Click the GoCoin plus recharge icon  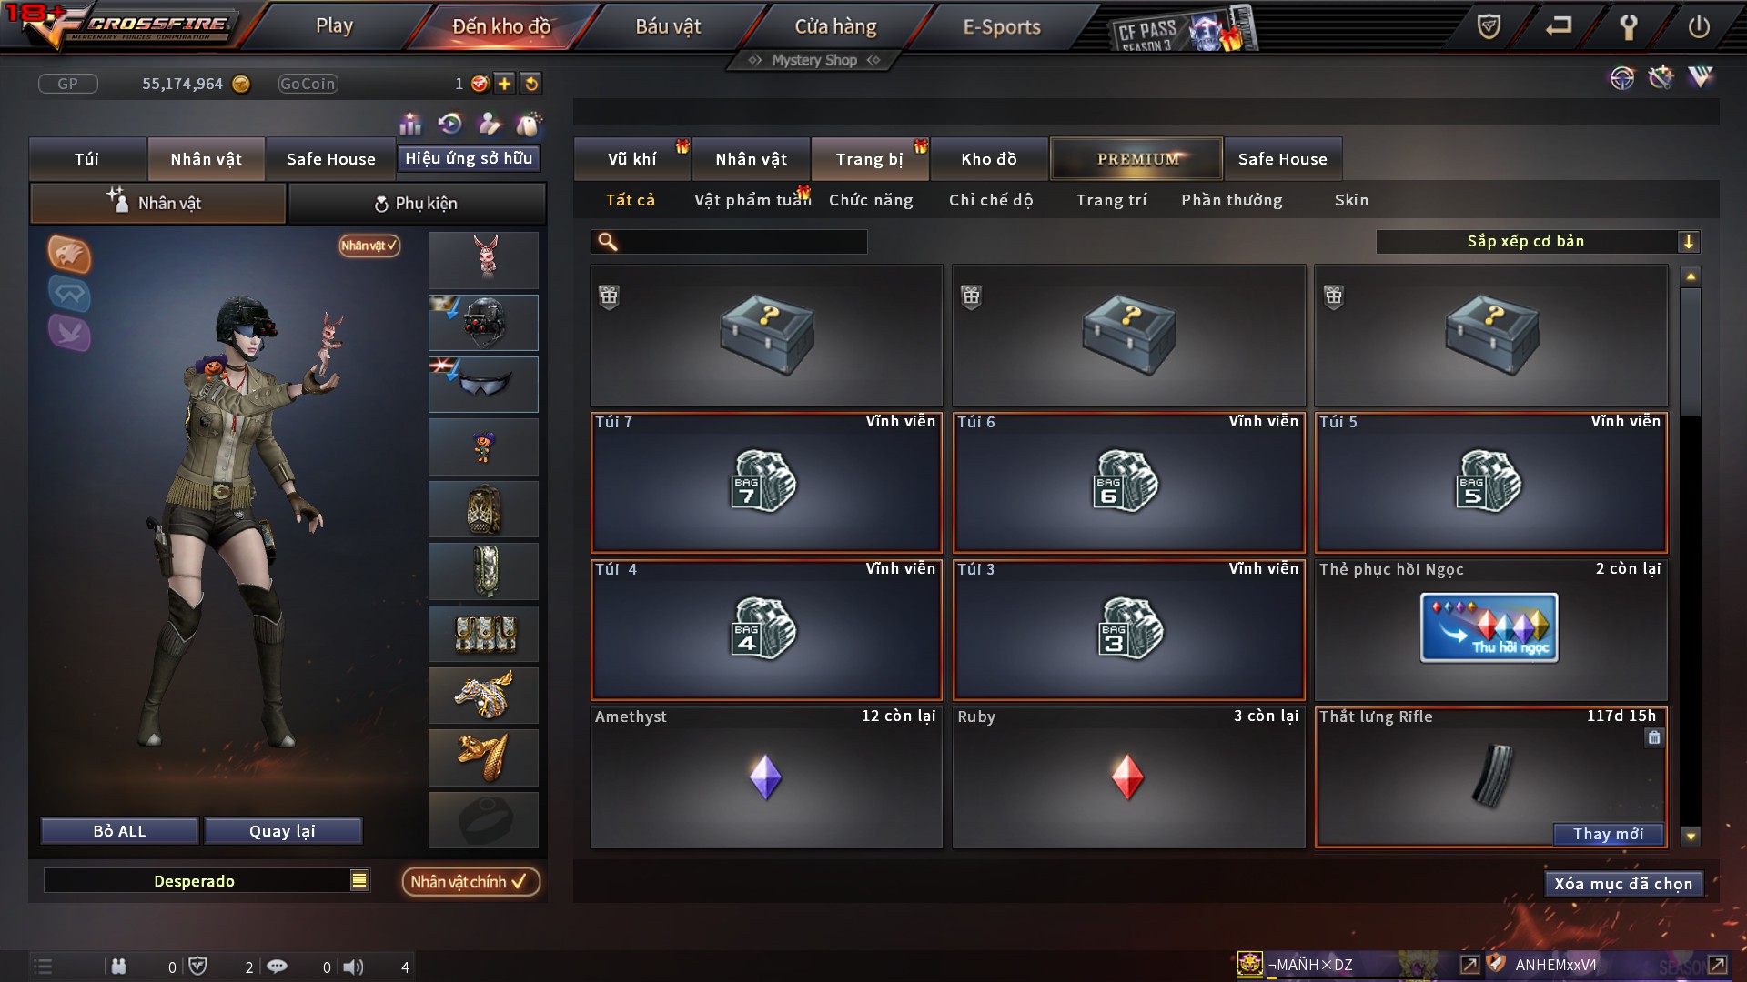pyautogui.click(x=505, y=84)
